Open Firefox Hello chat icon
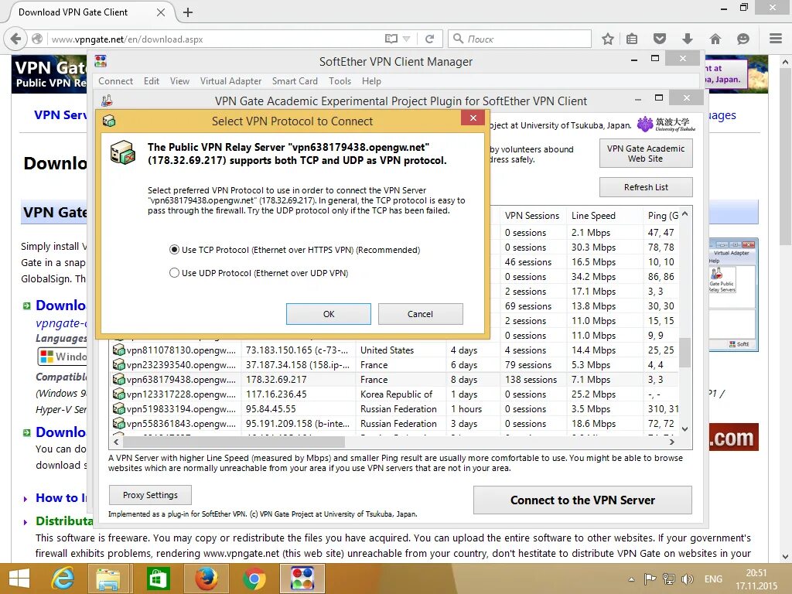 pyautogui.click(x=743, y=39)
